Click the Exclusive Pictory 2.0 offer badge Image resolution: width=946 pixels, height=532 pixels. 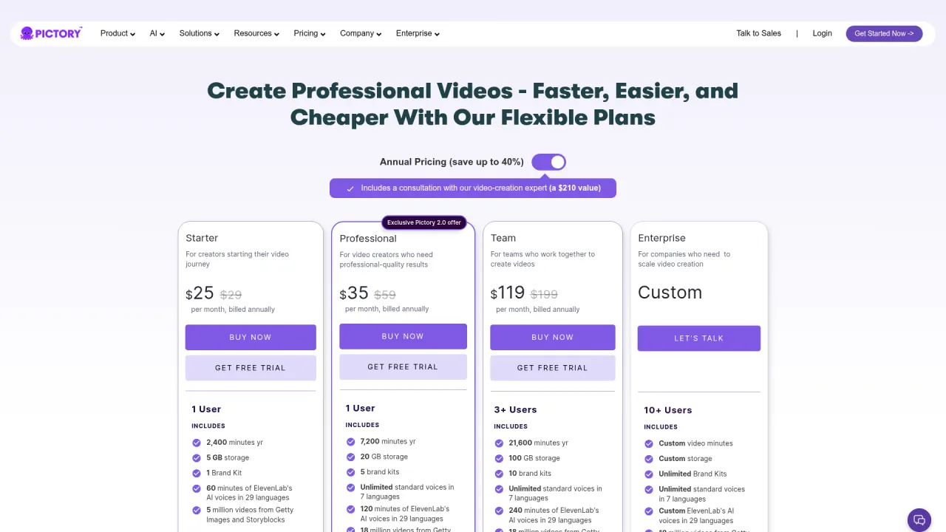coord(424,222)
